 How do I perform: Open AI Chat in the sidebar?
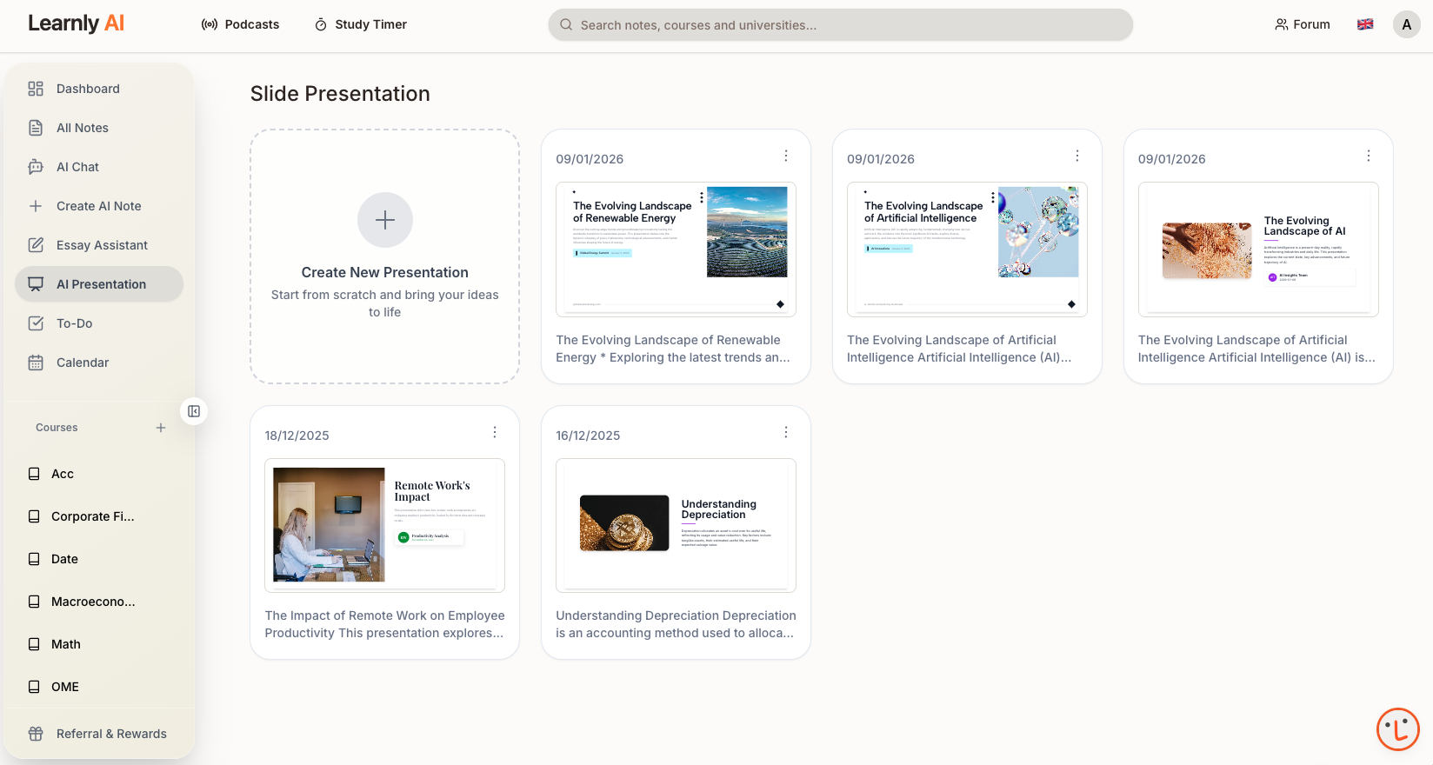click(x=99, y=167)
